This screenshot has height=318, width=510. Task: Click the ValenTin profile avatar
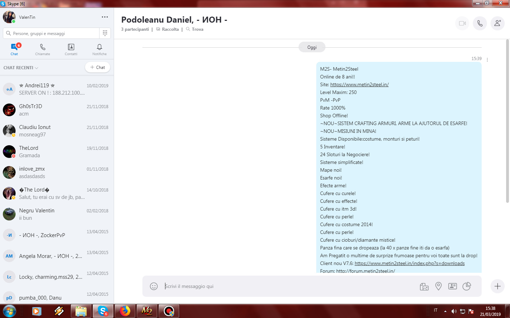(9, 17)
